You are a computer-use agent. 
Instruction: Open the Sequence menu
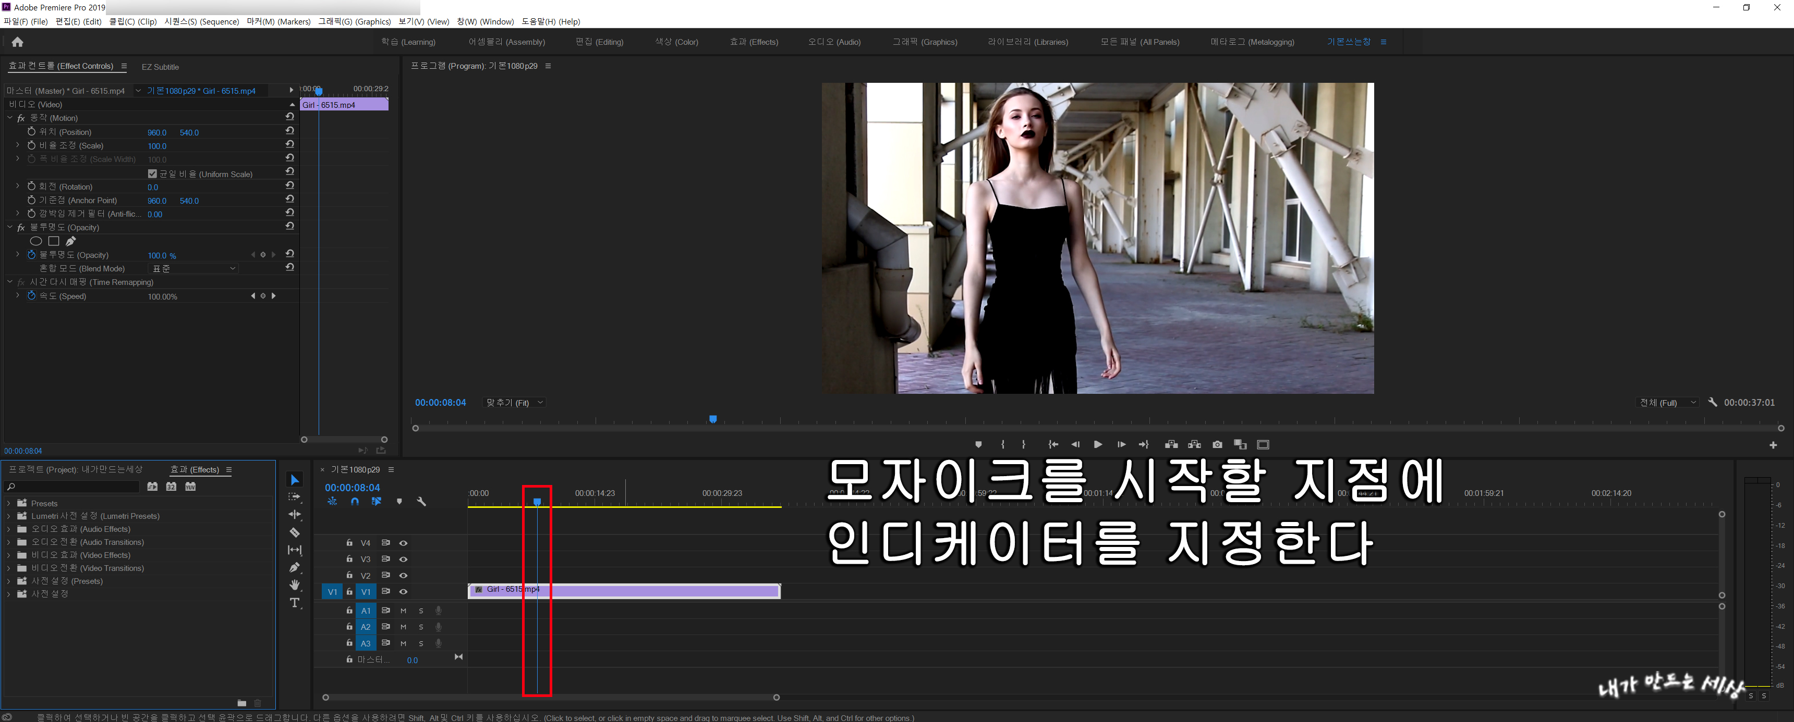[201, 21]
